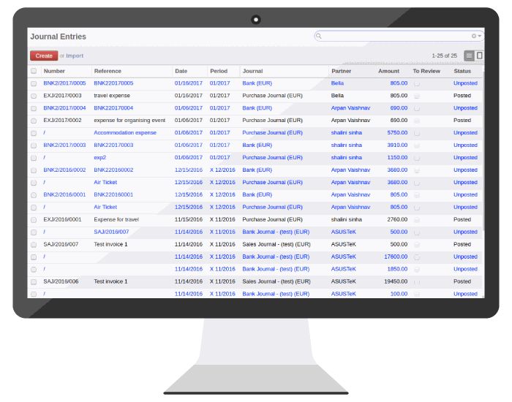Tick checkbox for SAJ/2016/006 row
Viewport: 512px width, 402px height.
34,282
